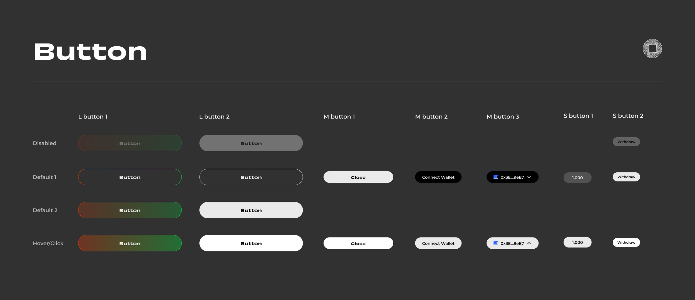695x300 pixels.
Task: Click the circular logo icon at top right
Action: point(652,49)
